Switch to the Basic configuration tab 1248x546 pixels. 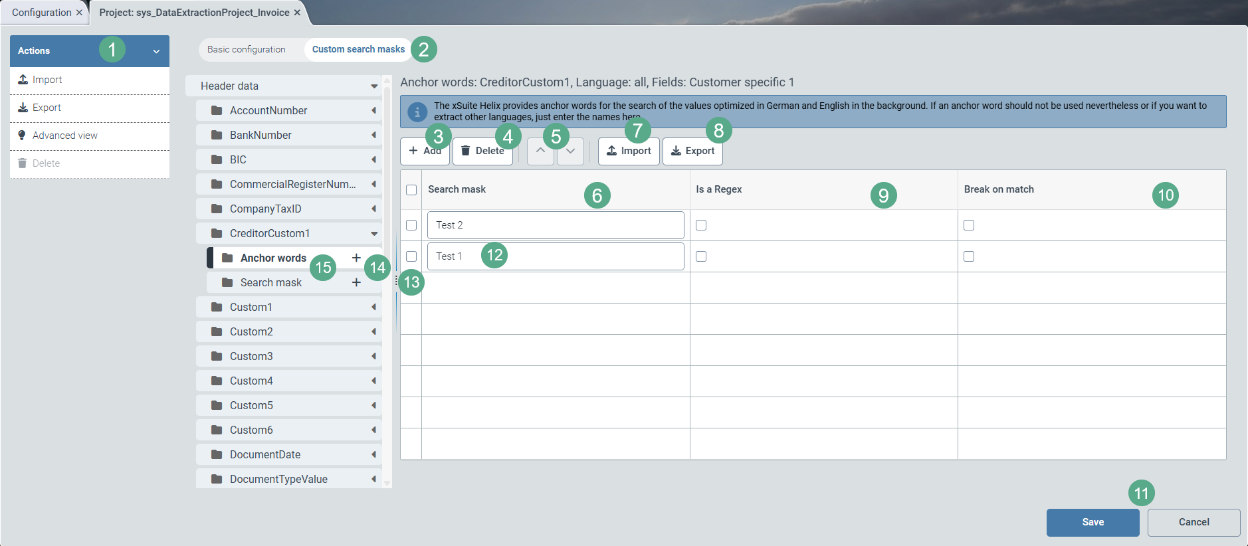(246, 49)
